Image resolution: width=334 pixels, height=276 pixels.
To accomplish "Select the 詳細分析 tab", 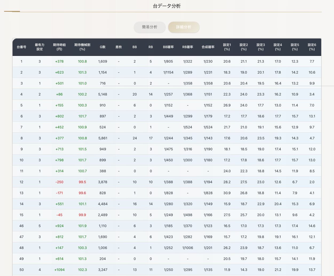I will [184, 27].
